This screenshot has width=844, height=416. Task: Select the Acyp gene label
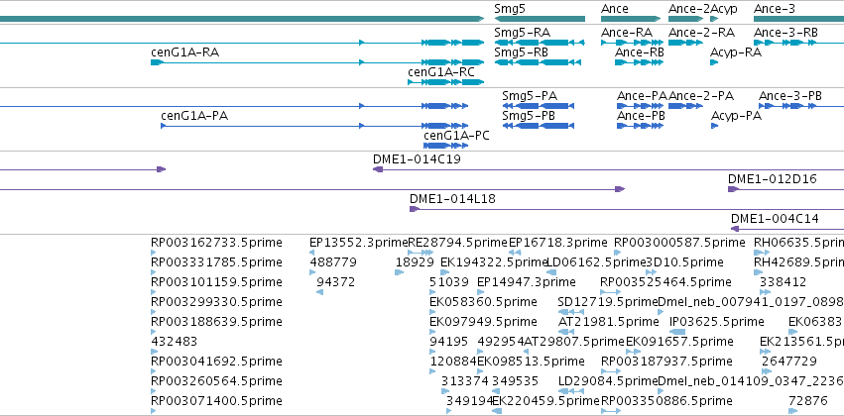pos(724,9)
